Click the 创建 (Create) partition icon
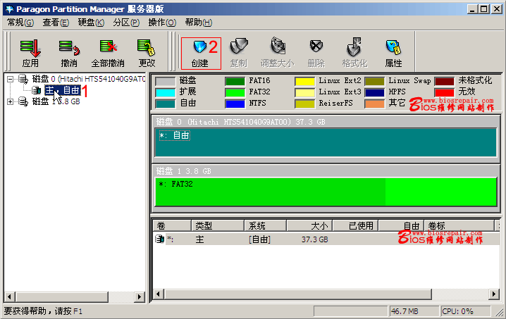 coord(200,52)
